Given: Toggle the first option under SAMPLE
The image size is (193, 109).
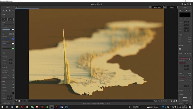Looking at the screenshot, I should click(13, 70).
